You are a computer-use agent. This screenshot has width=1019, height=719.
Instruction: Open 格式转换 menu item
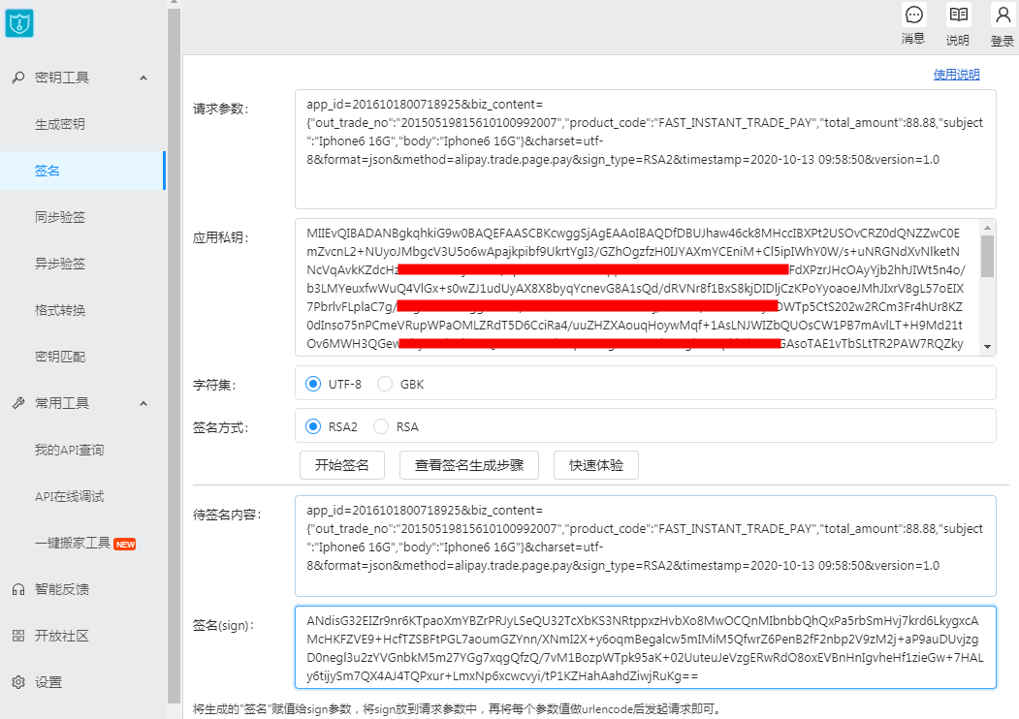point(60,310)
